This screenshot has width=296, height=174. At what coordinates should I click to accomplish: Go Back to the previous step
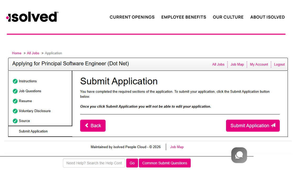pos(93,126)
